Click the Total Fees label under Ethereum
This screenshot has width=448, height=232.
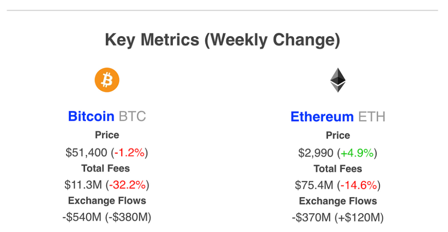338,169
